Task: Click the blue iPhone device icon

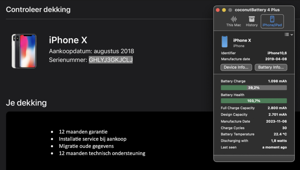Action: [x=225, y=42]
